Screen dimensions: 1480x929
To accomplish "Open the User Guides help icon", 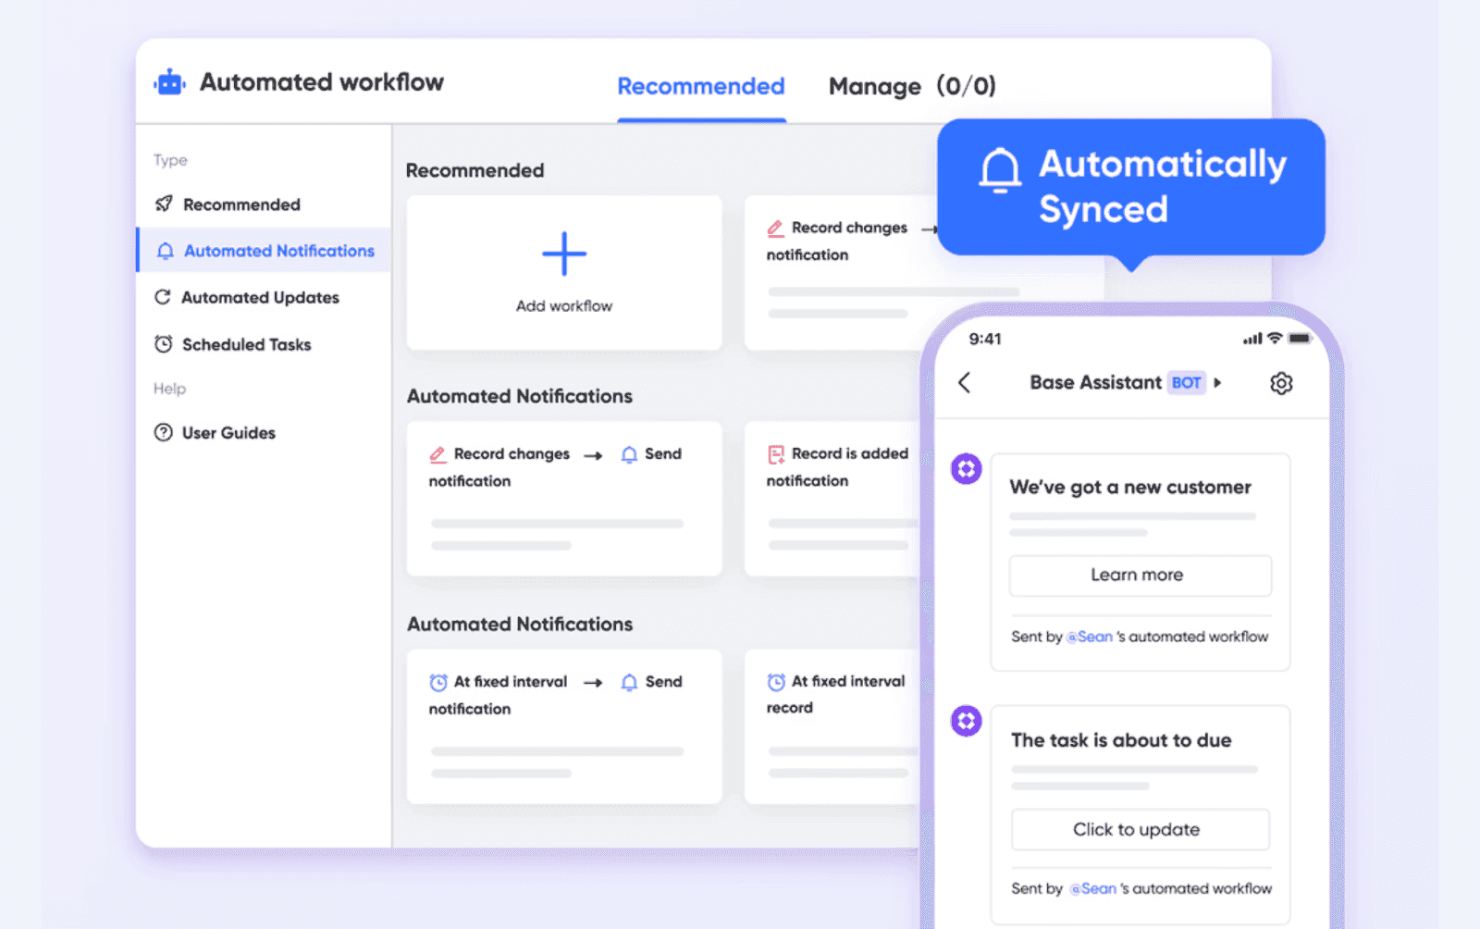I will pyautogui.click(x=163, y=432).
